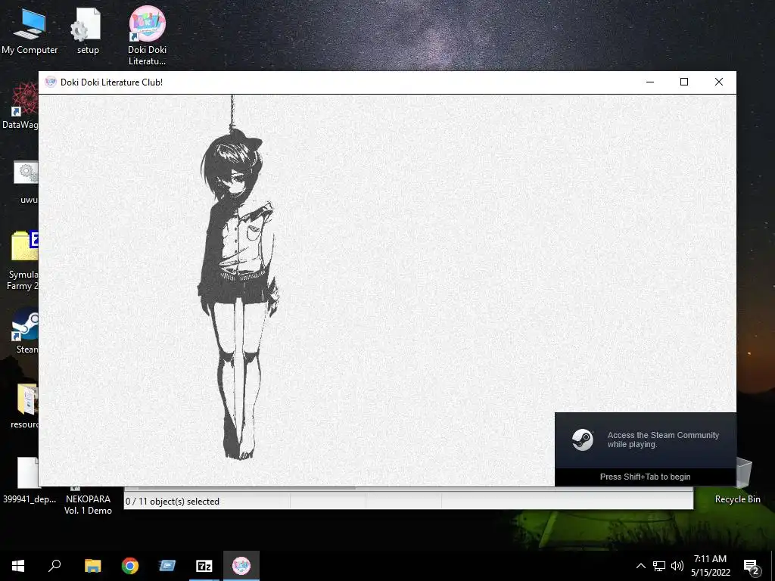Click the Doki Doki Literature Club! title text

pos(111,82)
